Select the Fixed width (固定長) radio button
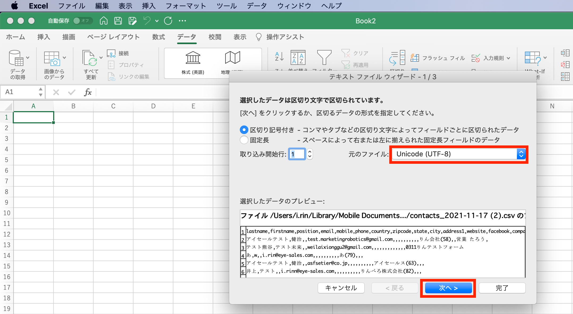Image resolution: width=573 pixels, height=314 pixels. (x=244, y=140)
